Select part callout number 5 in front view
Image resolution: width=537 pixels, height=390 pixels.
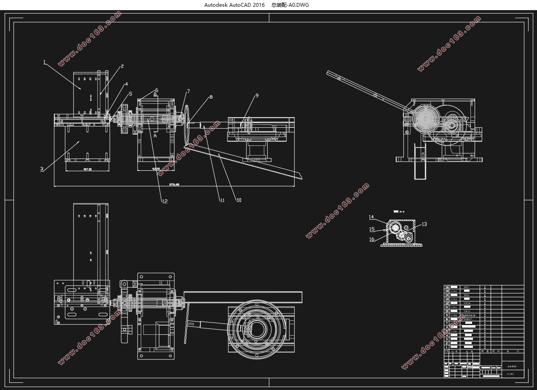pos(131,94)
